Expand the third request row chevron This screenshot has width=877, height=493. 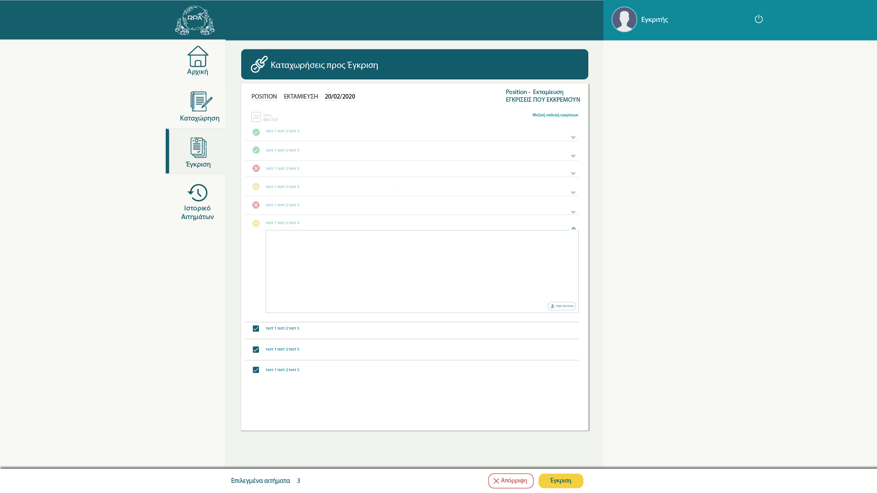[573, 174]
